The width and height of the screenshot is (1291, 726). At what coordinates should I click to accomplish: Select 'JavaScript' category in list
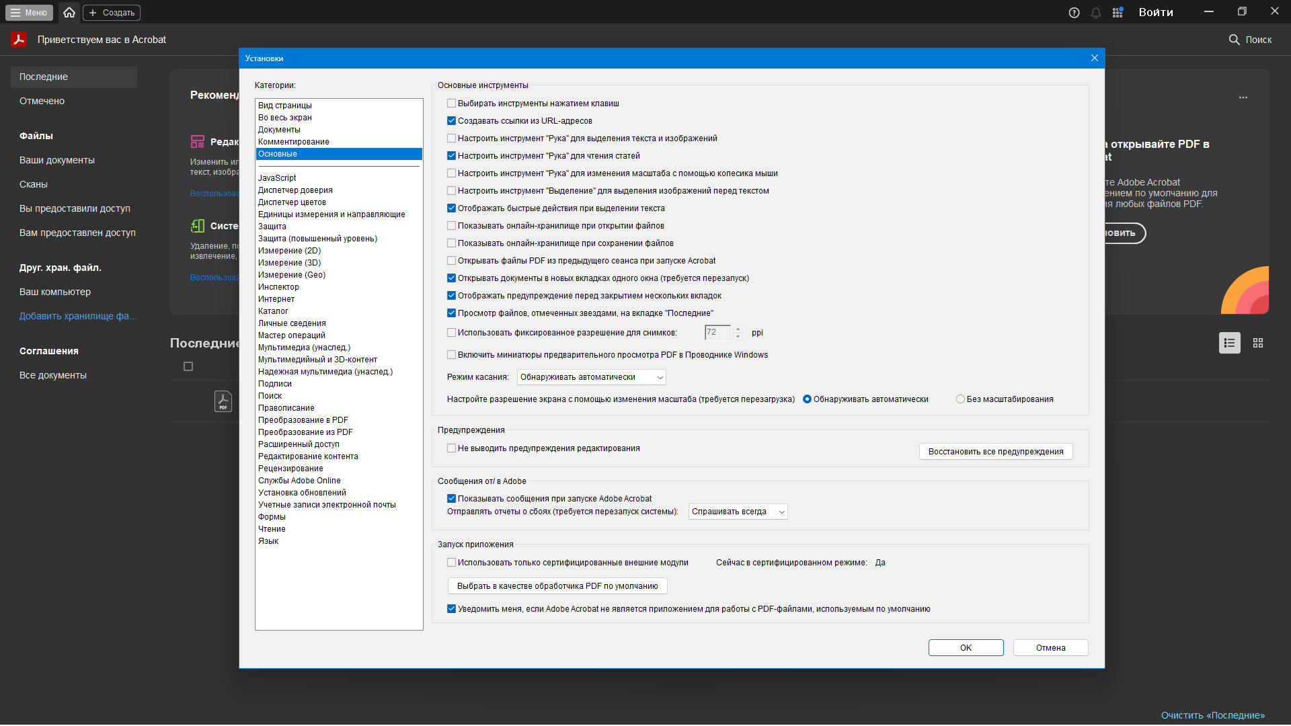click(x=277, y=178)
